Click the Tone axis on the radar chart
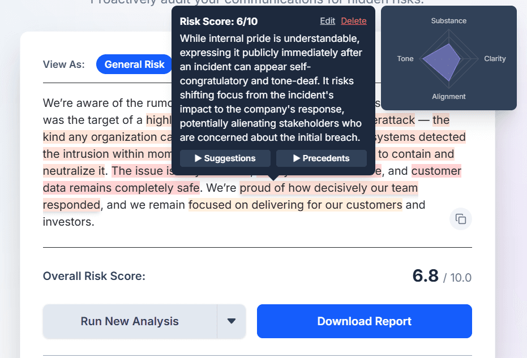This screenshot has width=527, height=358. [x=405, y=58]
